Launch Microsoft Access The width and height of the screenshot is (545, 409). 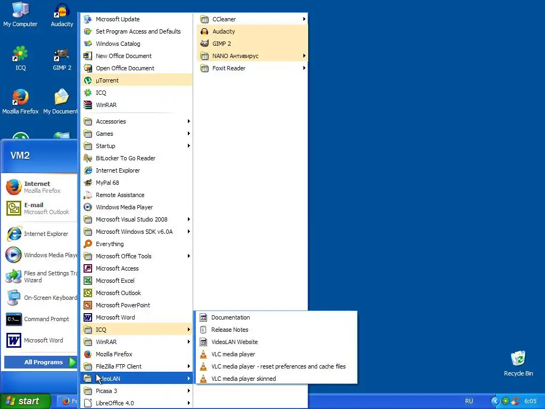coord(136,268)
